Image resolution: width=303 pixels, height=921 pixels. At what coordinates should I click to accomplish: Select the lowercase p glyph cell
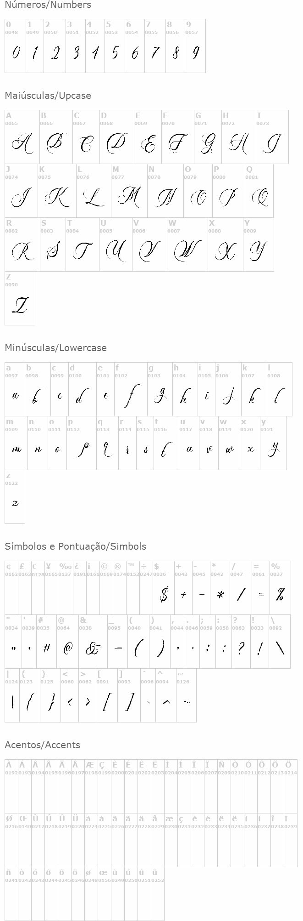[x=82, y=443]
